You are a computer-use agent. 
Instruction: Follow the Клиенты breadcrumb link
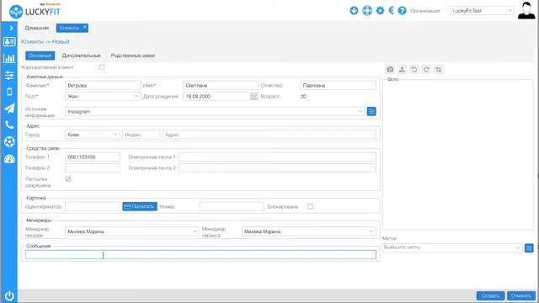(32, 41)
